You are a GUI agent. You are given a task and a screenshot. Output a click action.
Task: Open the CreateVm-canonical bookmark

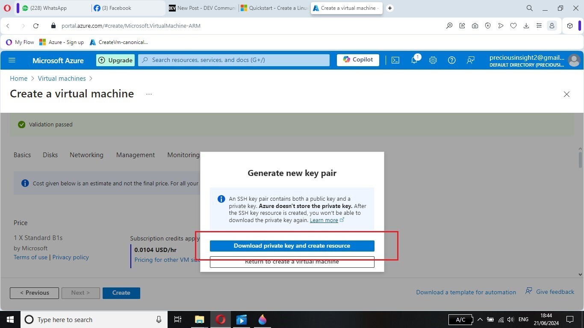(119, 42)
